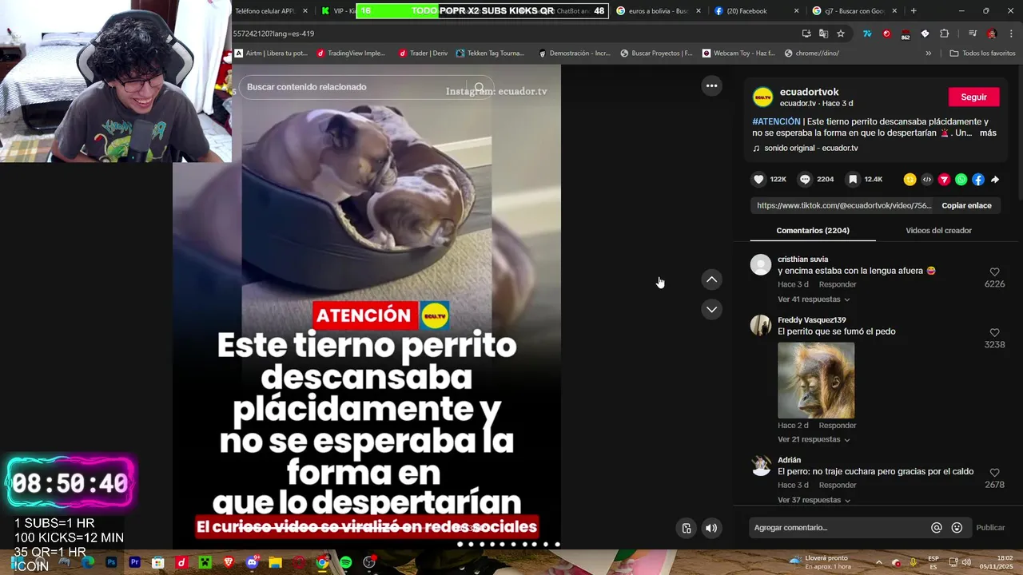Share the video to Facebook

[978, 180]
